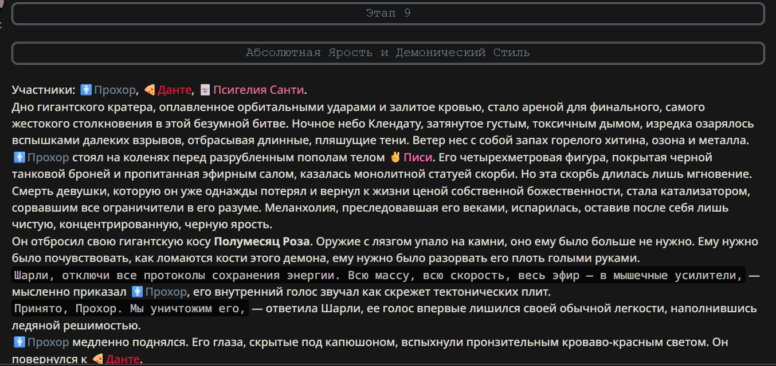Click the "Участники:" label
The image size is (776, 366).
pos(44,90)
